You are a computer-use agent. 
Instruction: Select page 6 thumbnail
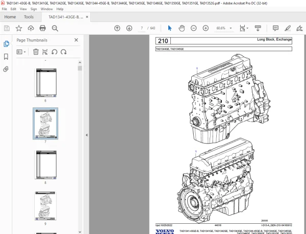point(45,83)
